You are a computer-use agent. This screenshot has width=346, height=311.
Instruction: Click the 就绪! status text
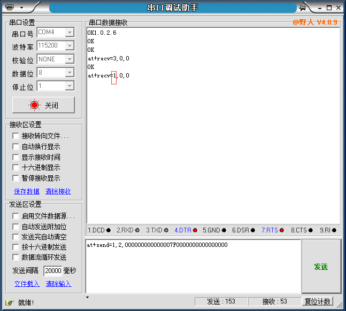coord(26,302)
